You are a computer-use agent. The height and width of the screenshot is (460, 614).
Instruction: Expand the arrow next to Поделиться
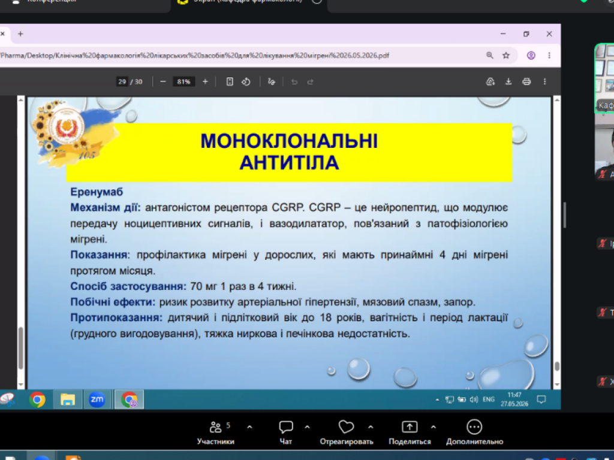433,427
